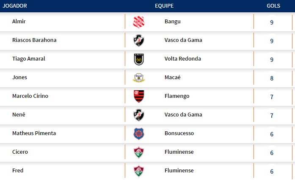The image size is (295, 180).
Task: Select player Tiago Amaral
Action: [x=28, y=58]
